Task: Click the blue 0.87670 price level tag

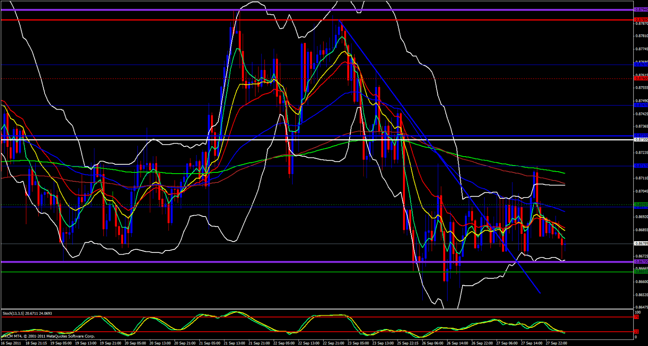Action: [x=641, y=64]
